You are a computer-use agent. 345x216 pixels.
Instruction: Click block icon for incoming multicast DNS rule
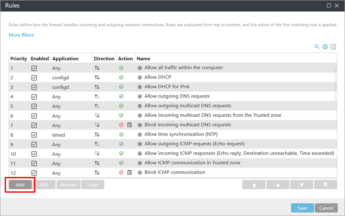121,125
